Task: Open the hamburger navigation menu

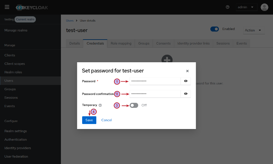Action: pos(7,7)
